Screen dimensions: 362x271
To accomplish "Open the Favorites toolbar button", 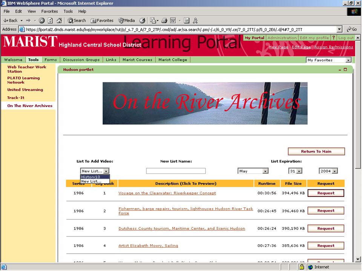I will pos(102,20).
